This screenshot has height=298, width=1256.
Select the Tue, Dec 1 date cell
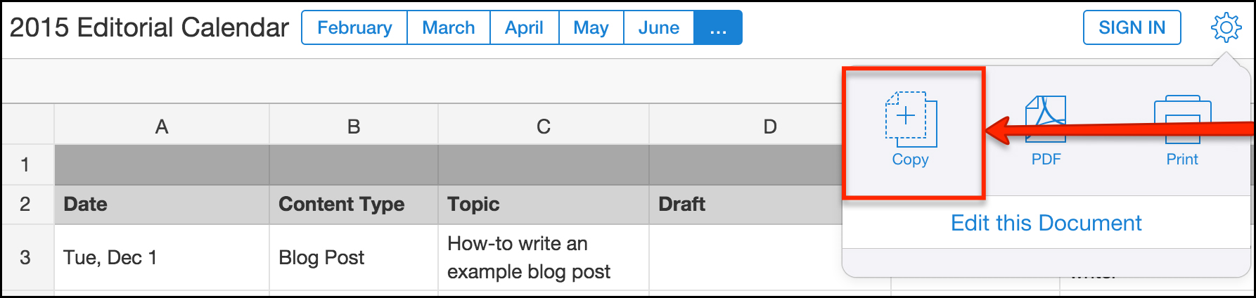110,257
